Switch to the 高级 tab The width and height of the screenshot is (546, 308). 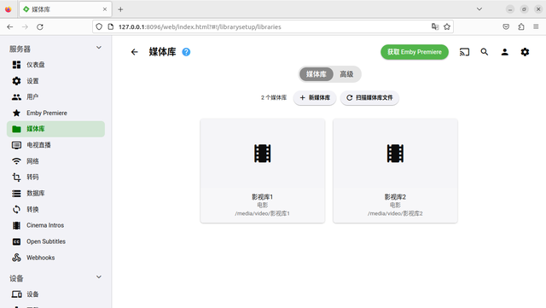(346, 74)
